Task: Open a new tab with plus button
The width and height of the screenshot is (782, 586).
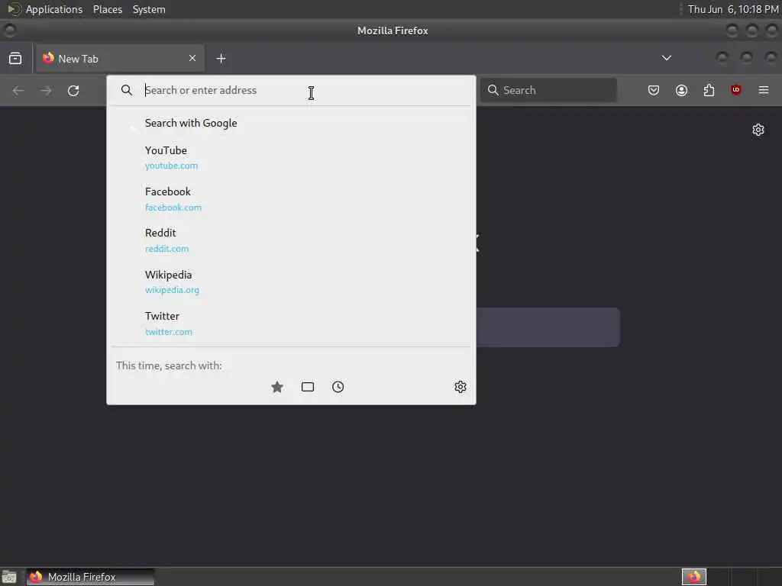Action: [x=221, y=59]
